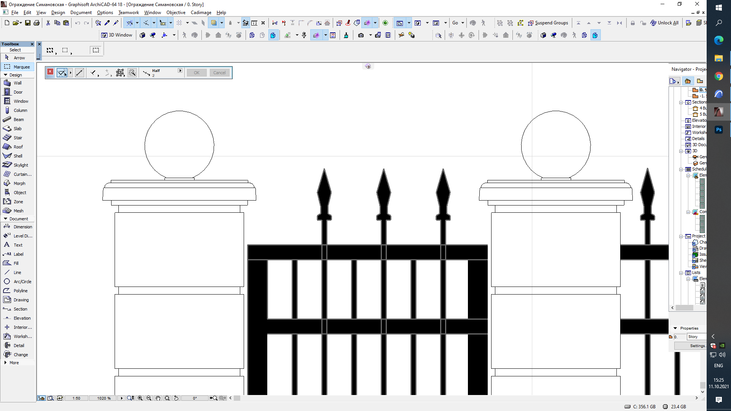731x411 pixels.
Task: Collapse the Design section in Toolbox
Action: pos(5,75)
